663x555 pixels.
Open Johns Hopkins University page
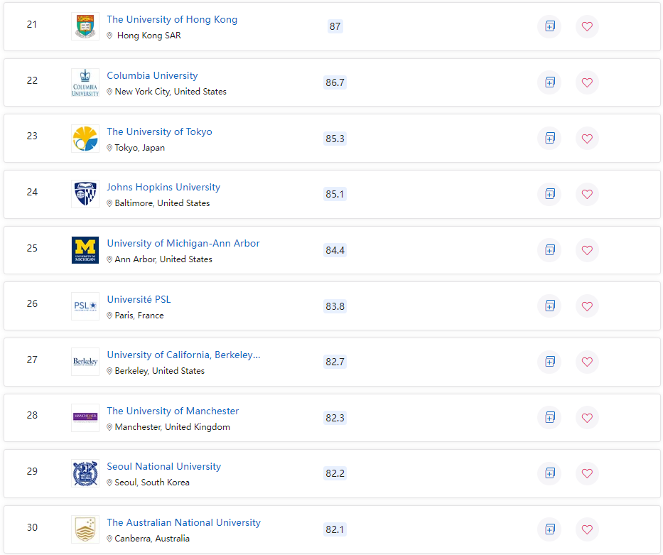tap(163, 187)
